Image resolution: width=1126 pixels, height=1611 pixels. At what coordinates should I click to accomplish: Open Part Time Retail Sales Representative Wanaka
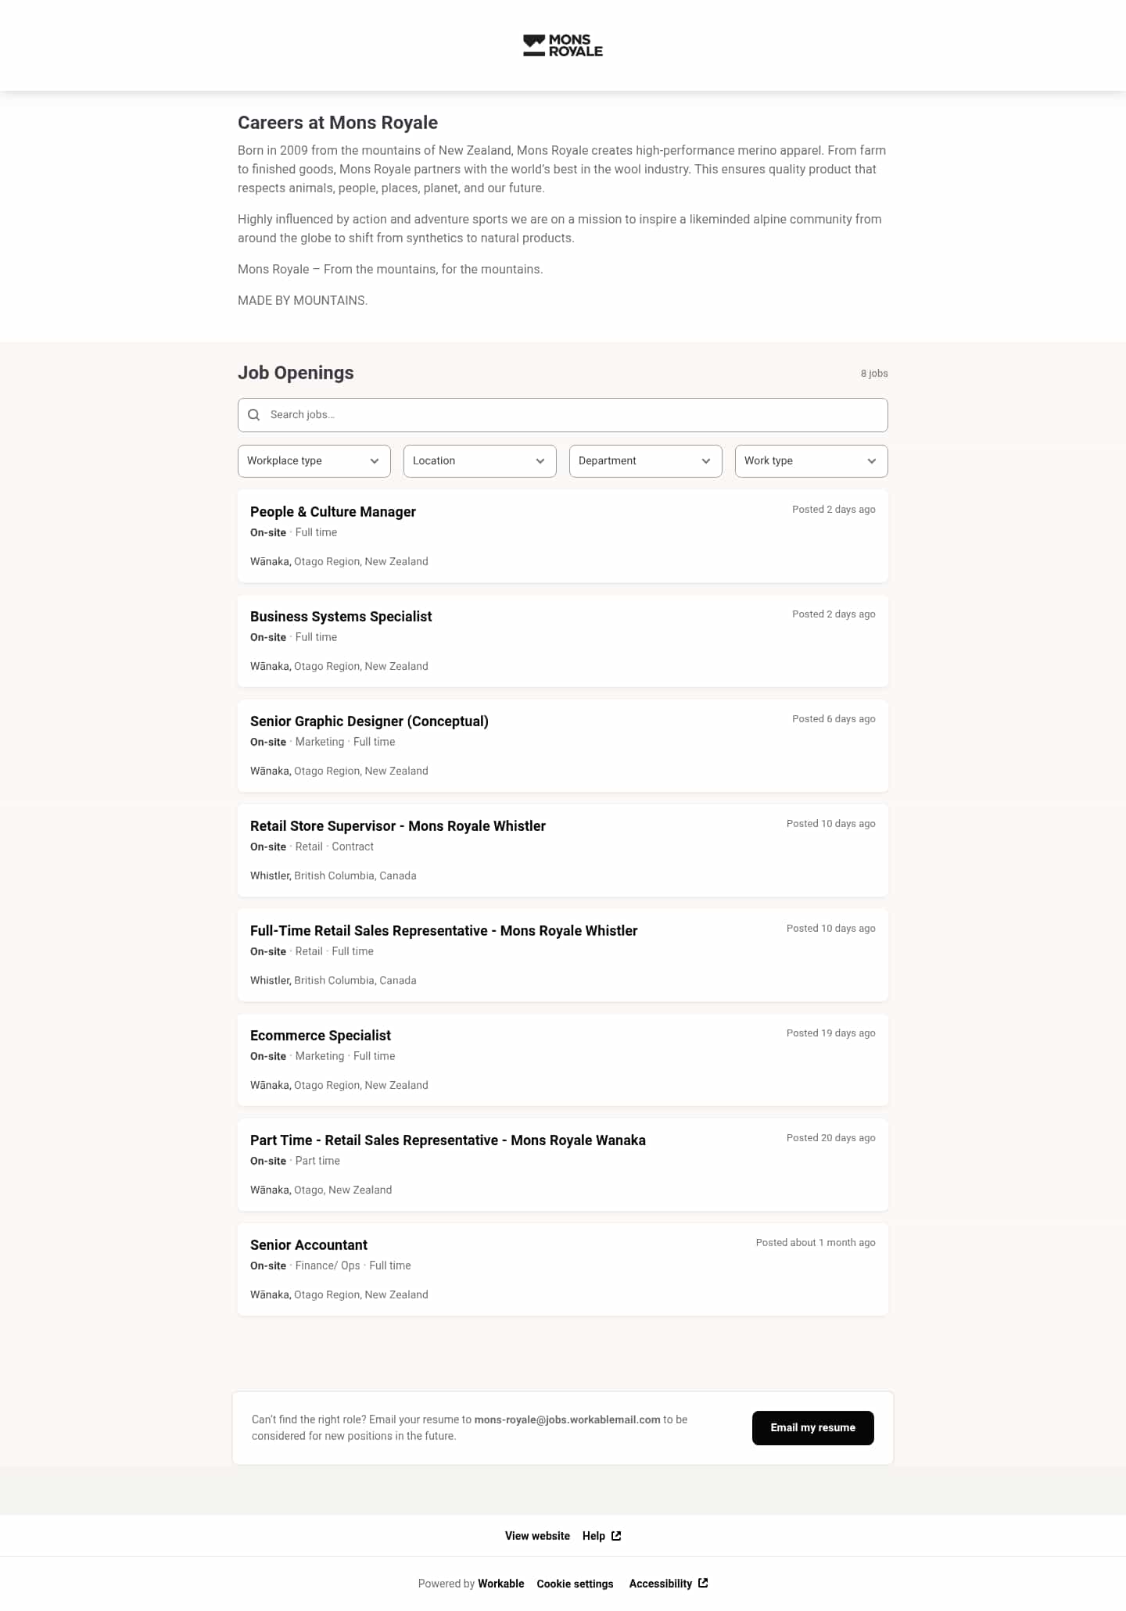click(x=563, y=1165)
